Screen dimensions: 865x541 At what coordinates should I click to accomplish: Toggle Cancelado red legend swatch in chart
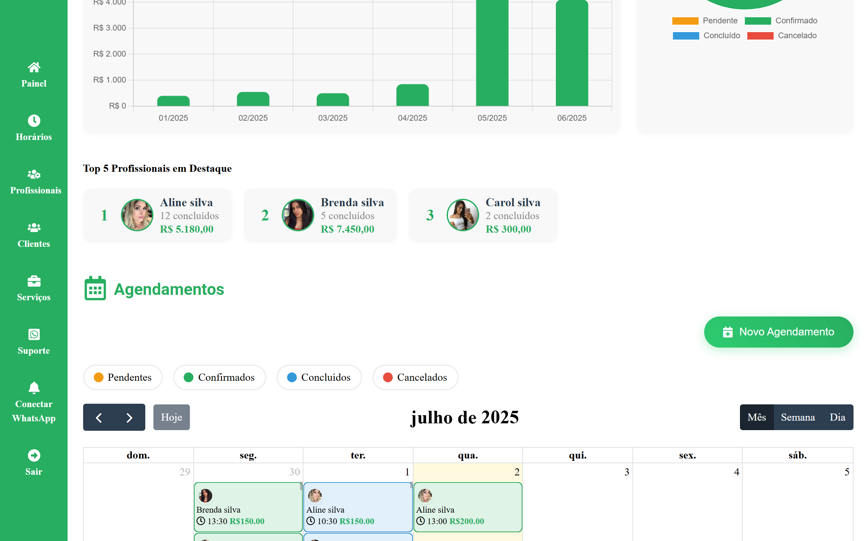point(760,36)
